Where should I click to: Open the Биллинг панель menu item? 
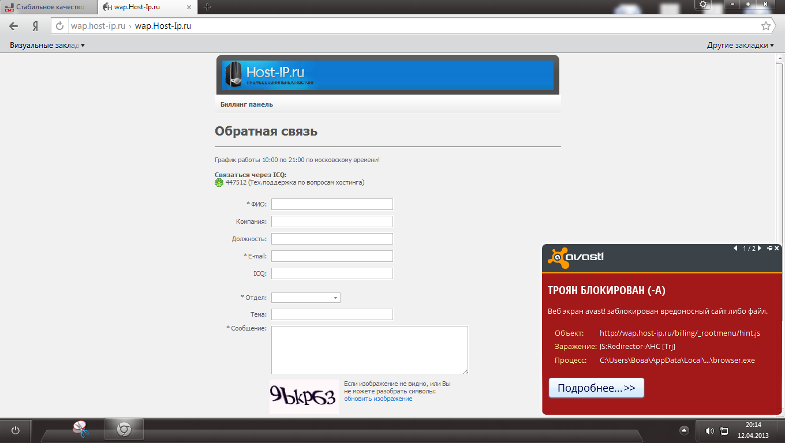[246, 104]
